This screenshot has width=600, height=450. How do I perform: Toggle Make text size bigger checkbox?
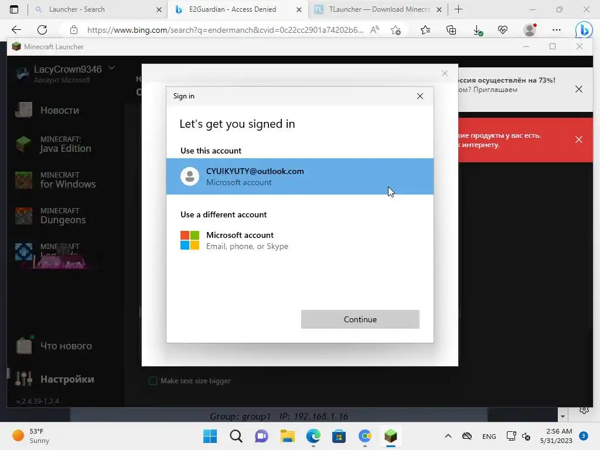[x=153, y=381]
